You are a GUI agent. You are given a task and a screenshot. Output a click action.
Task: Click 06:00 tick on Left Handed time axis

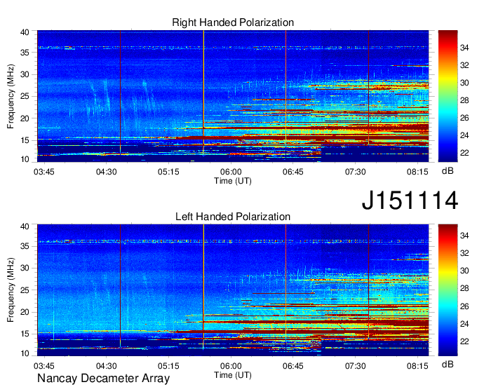point(231,366)
